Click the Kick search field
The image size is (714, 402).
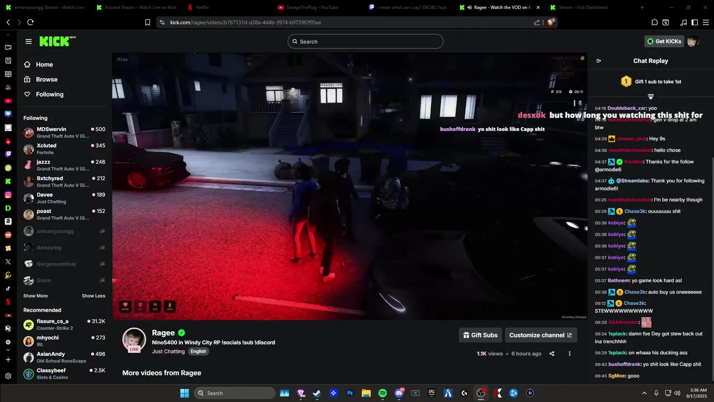coord(365,41)
